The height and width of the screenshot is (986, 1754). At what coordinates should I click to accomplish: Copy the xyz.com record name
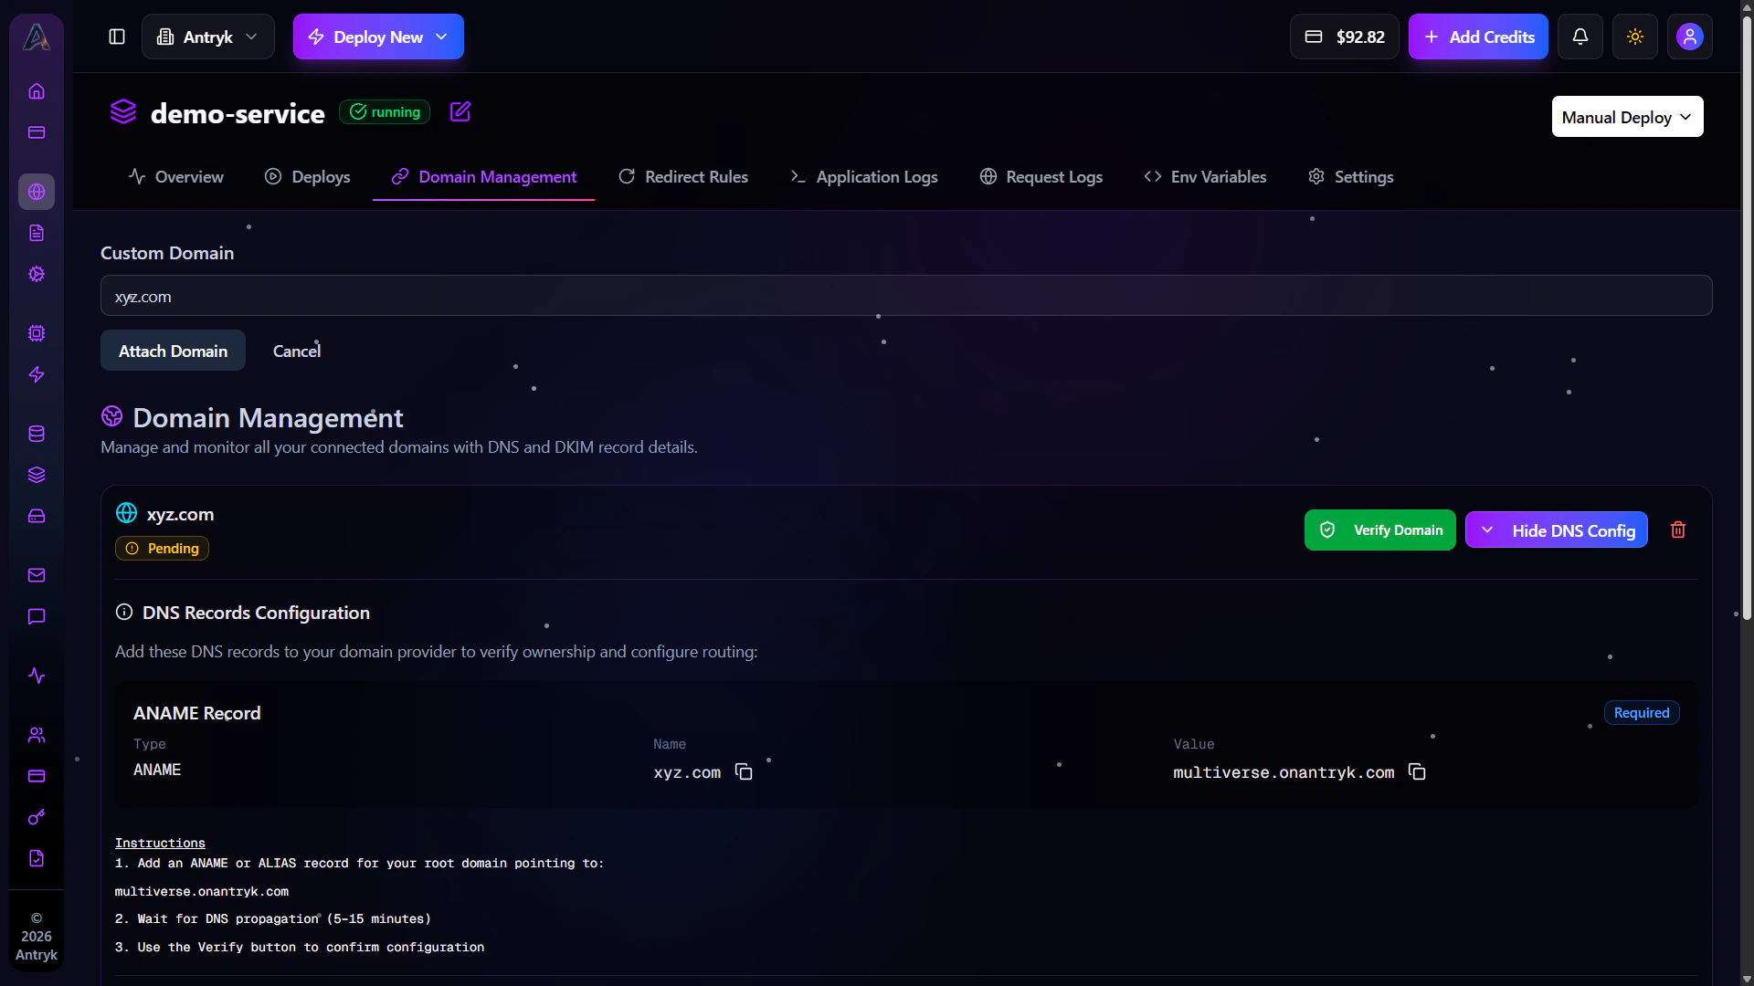pyautogui.click(x=744, y=772)
